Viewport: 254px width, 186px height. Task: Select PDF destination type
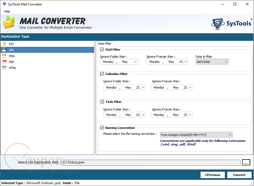(x=47, y=62)
